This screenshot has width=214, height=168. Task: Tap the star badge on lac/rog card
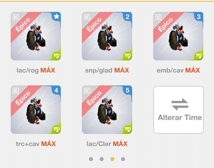[56, 17]
